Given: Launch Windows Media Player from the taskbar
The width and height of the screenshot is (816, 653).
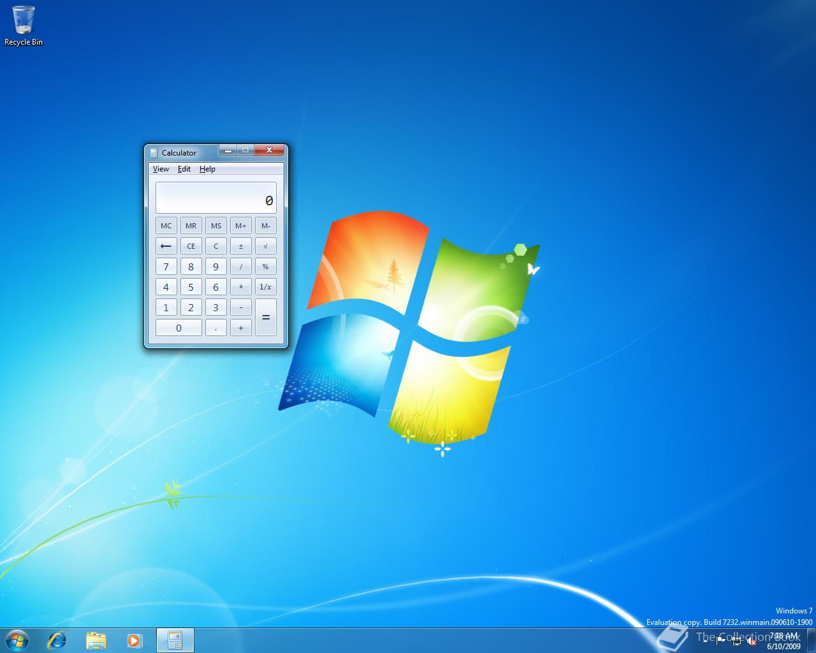Looking at the screenshot, I should pos(134,640).
